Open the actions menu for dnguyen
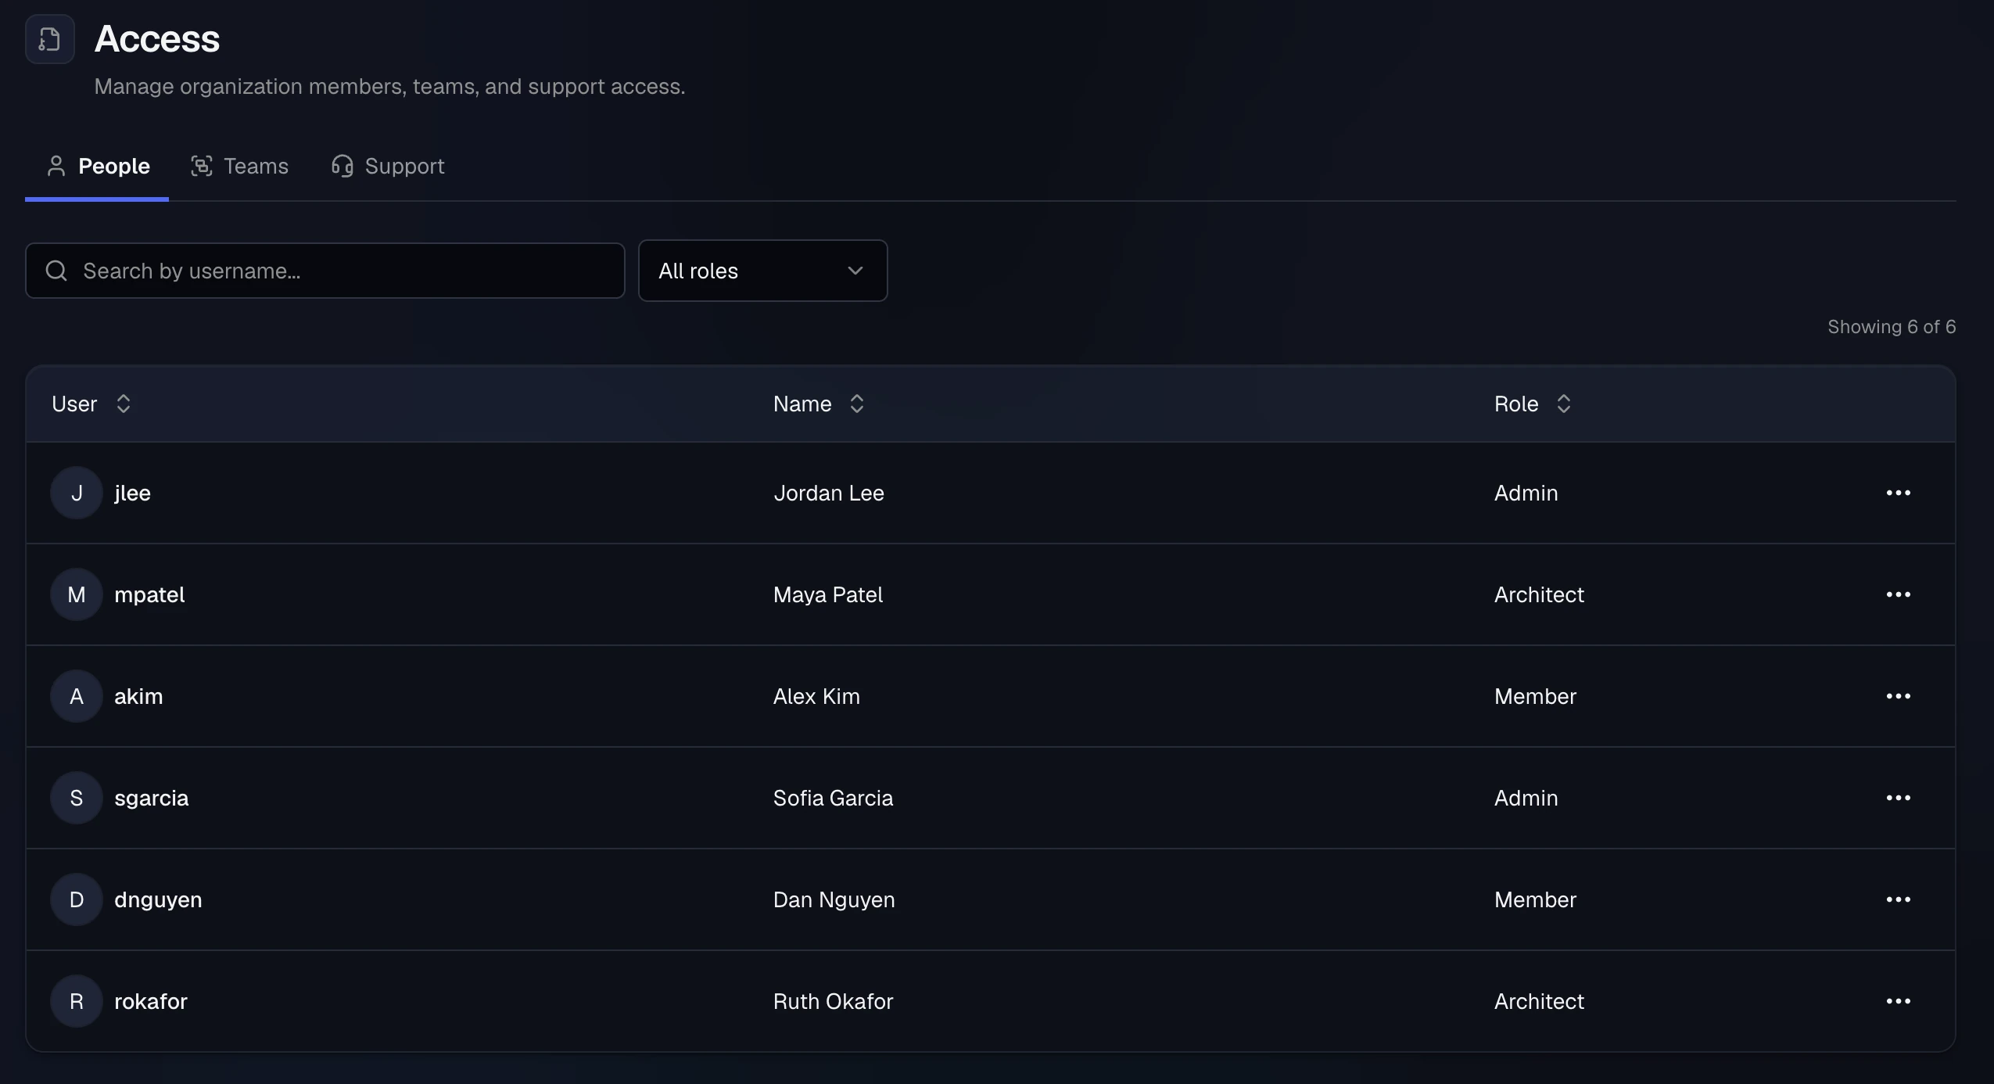Viewport: 1994px width, 1084px height. (1898, 899)
